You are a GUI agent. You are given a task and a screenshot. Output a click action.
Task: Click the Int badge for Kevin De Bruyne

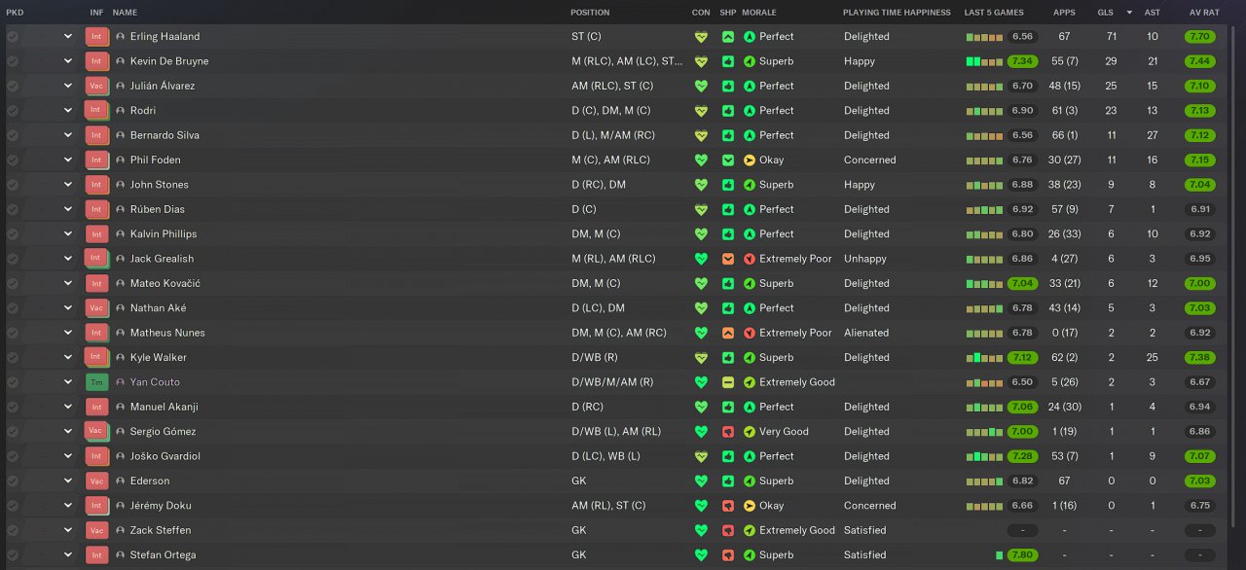pos(96,61)
